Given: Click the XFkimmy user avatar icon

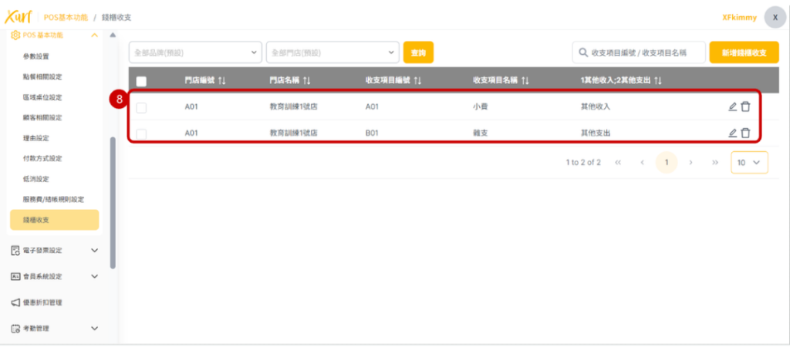Looking at the screenshot, I should [x=774, y=17].
